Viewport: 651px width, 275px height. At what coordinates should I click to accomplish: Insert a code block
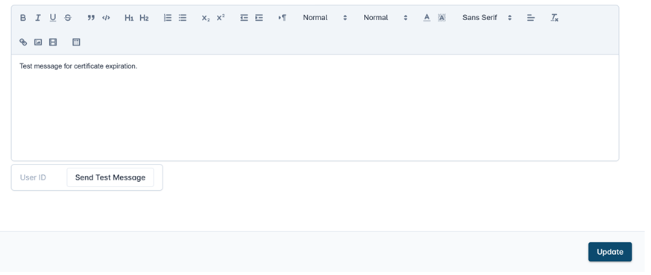pyautogui.click(x=106, y=18)
